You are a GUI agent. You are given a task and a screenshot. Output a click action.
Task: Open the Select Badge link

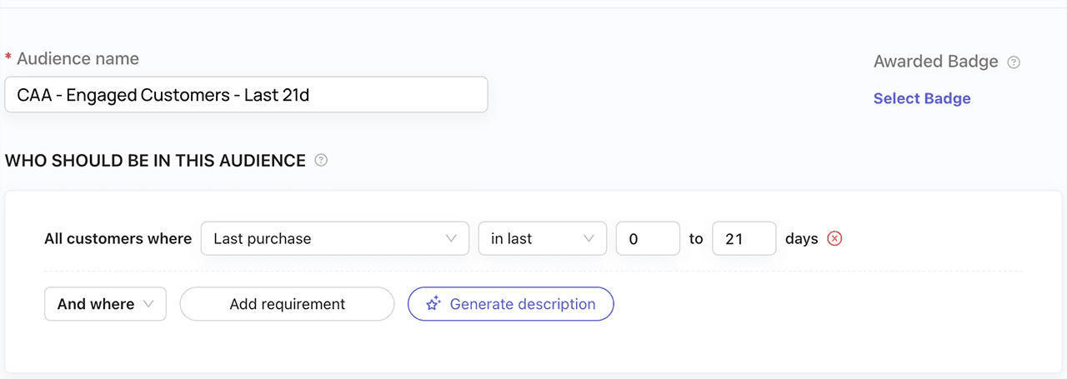(922, 98)
